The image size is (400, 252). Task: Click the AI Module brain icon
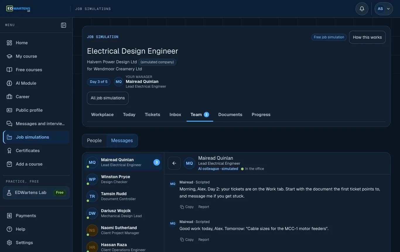tap(9, 83)
